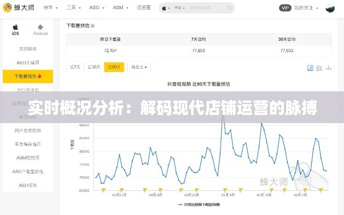
Task: Switch to table view icon
Action: (x=318, y=68)
